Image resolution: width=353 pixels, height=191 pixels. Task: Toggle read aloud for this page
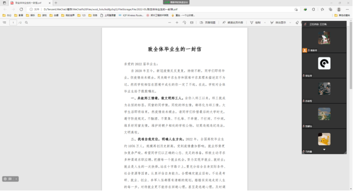point(233,22)
